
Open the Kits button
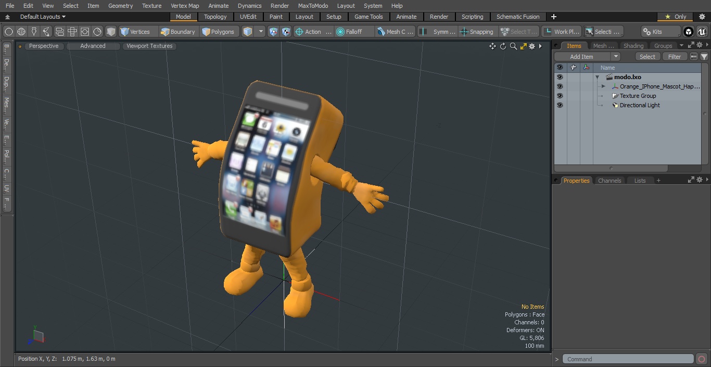661,32
